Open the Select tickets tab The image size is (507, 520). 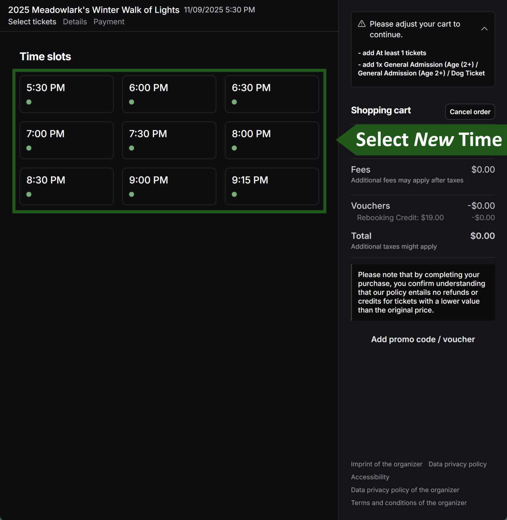32,21
